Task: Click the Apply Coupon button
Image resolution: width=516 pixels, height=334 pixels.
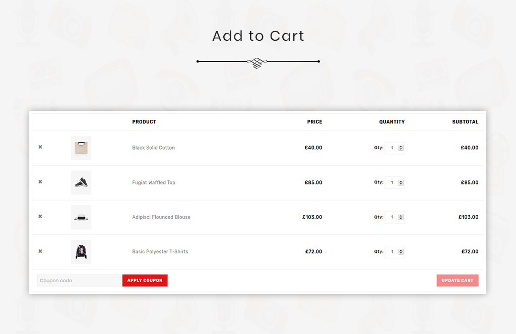Action: coord(145,281)
